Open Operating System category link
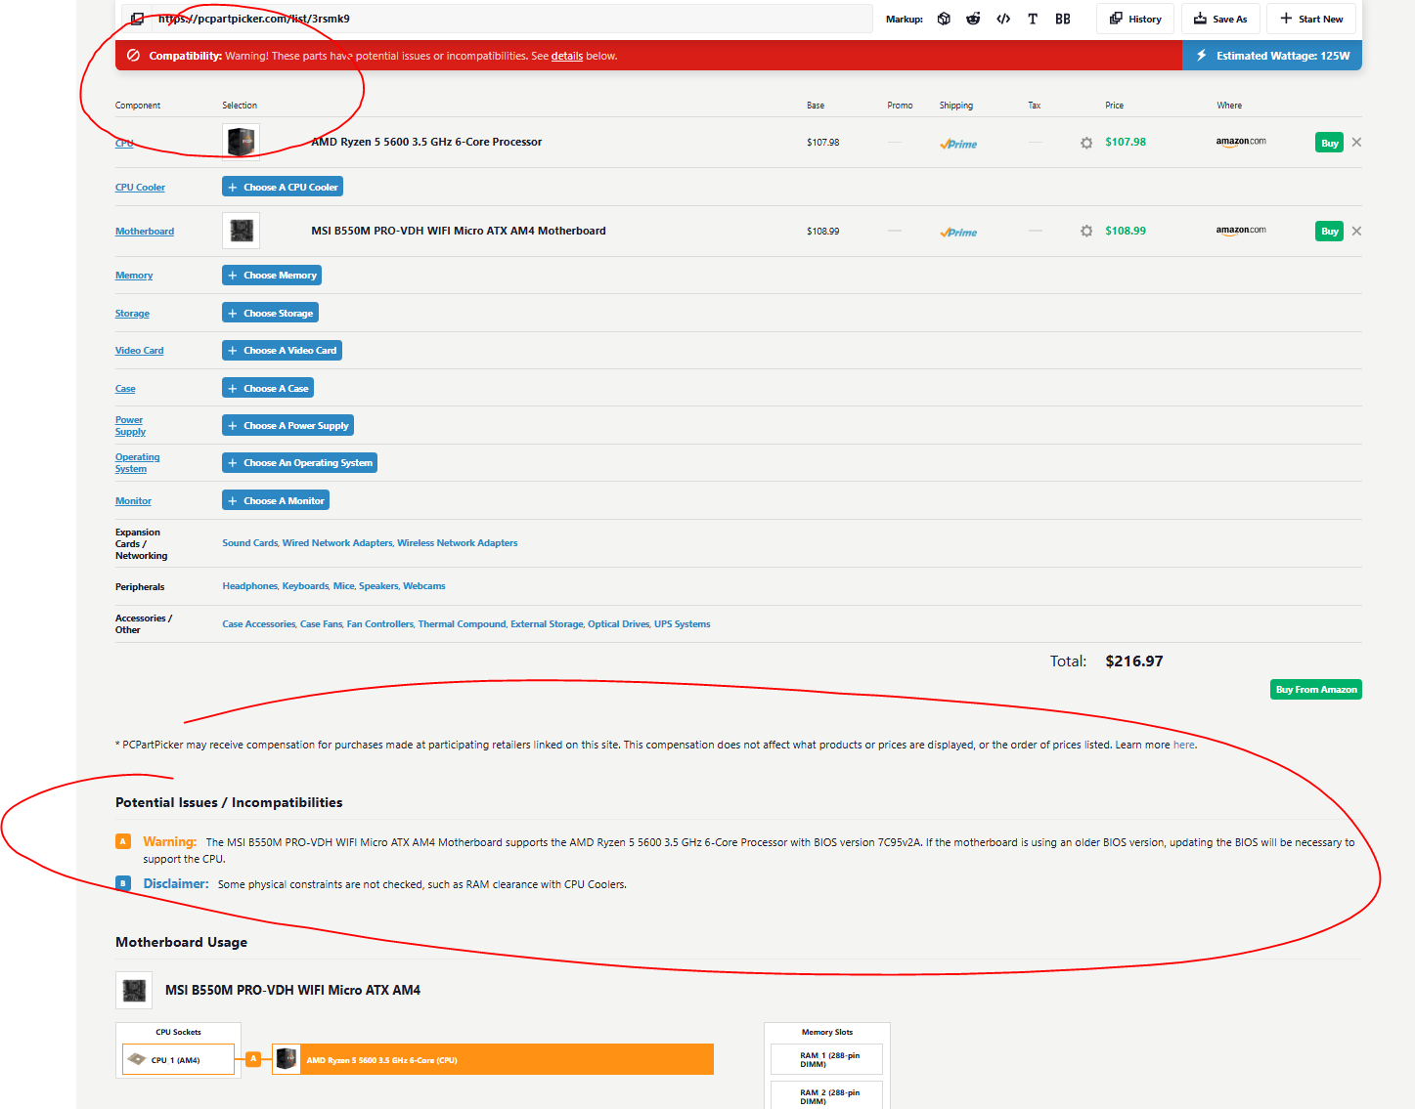 [x=137, y=463]
